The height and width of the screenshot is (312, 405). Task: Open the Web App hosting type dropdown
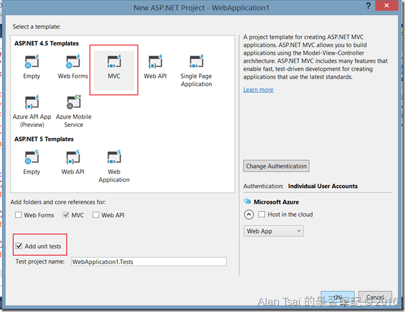pos(273,231)
